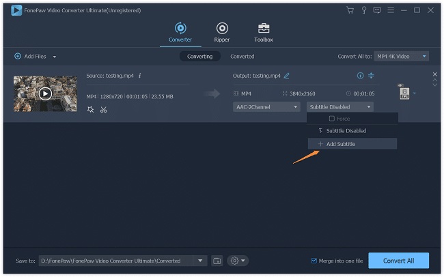
Task: Open the hamburger menu icon
Action: [x=391, y=10]
